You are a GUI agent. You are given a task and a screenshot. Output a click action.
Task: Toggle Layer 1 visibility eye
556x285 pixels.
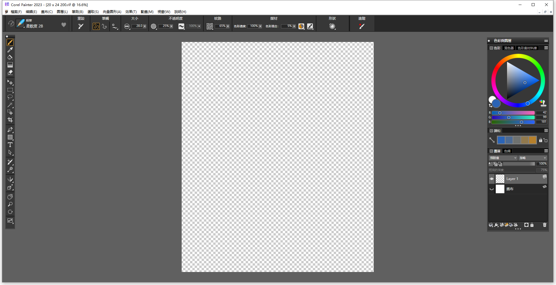pyautogui.click(x=492, y=179)
